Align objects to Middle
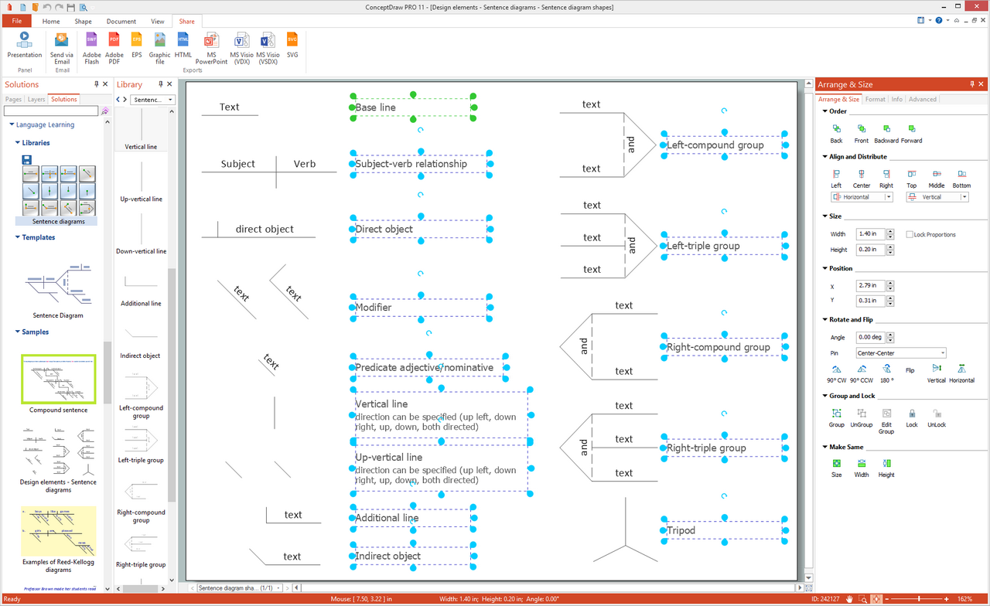This screenshot has height=606, width=990. tap(937, 179)
